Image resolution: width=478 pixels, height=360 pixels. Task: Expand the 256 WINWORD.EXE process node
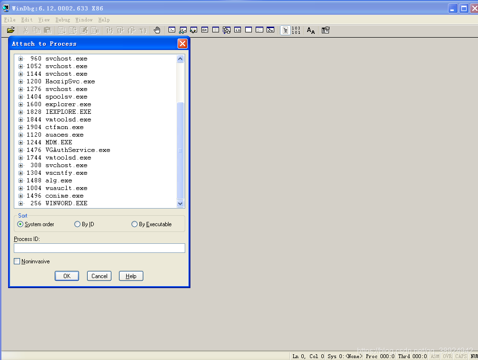[x=20, y=203]
